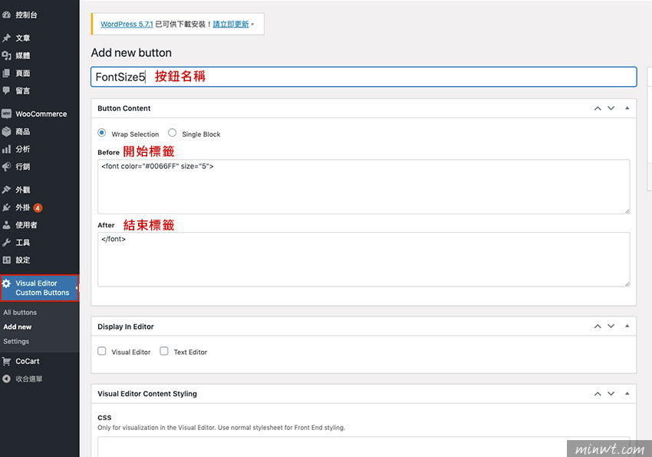This screenshot has height=457, width=652.
Task: Open the All buttons submenu link
Action: tap(20, 312)
